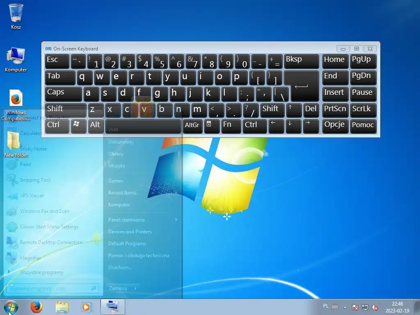Open Windows Media Player from taskbar
The height and width of the screenshot is (315, 420).
coord(87,307)
